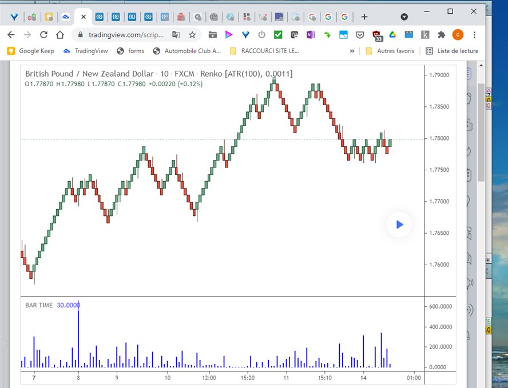Click the British Pound / New Zealand Dollar title

(x=89, y=74)
